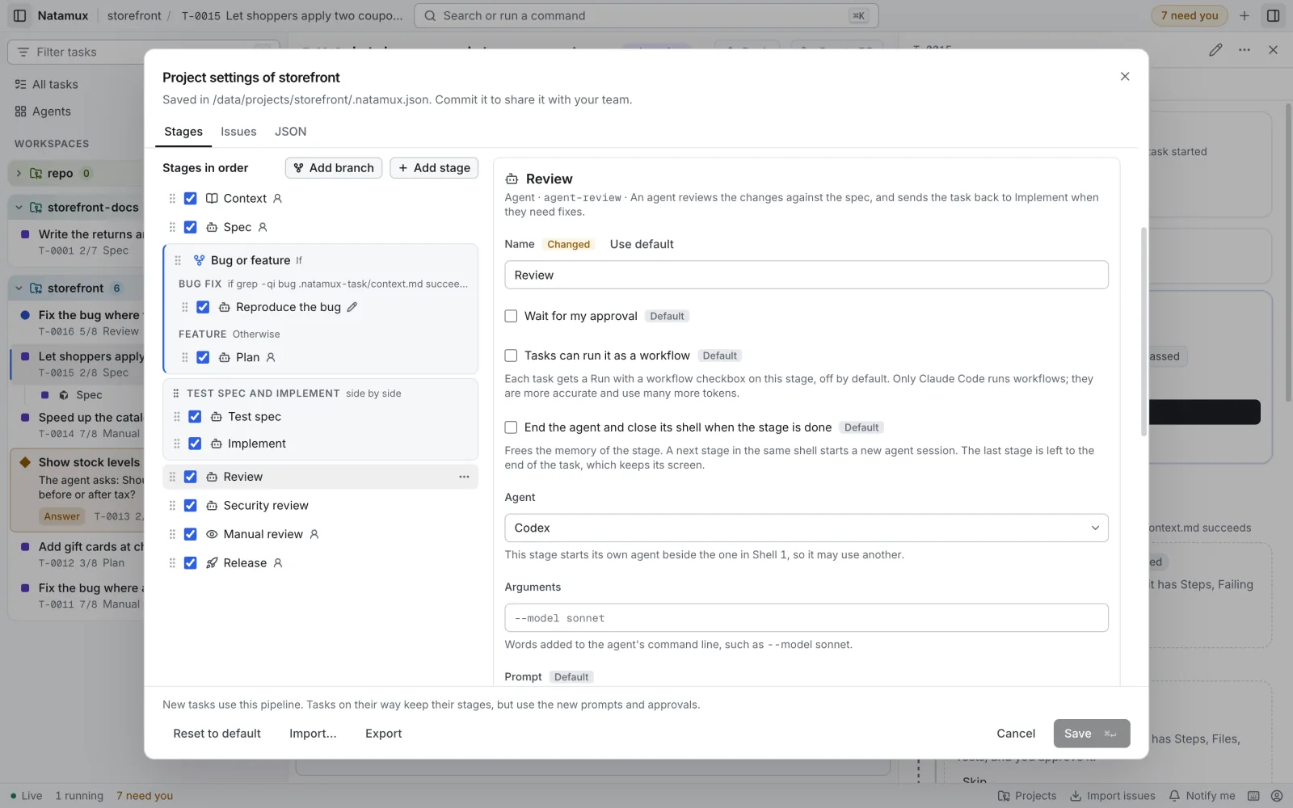Enable End the agent and close its shell
The width and height of the screenshot is (1293, 808).
tap(511, 427)
